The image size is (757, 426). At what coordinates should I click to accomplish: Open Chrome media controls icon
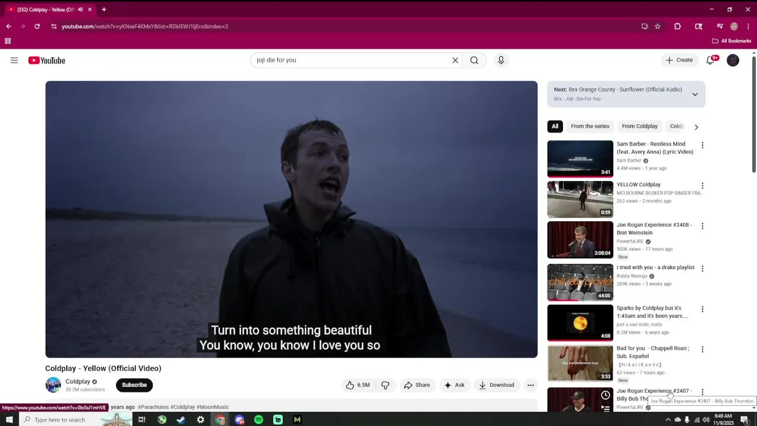point(720,26)
